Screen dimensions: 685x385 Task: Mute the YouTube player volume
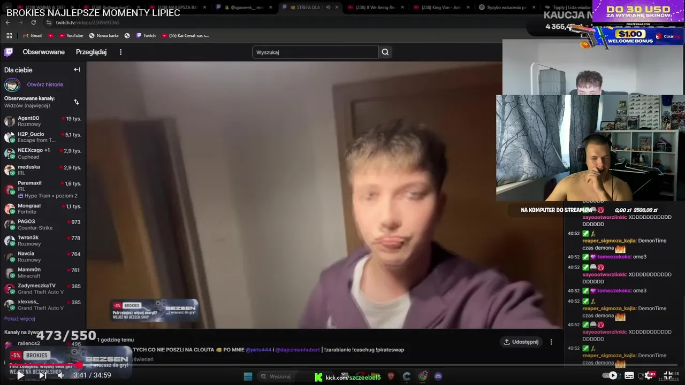(61, 375)
